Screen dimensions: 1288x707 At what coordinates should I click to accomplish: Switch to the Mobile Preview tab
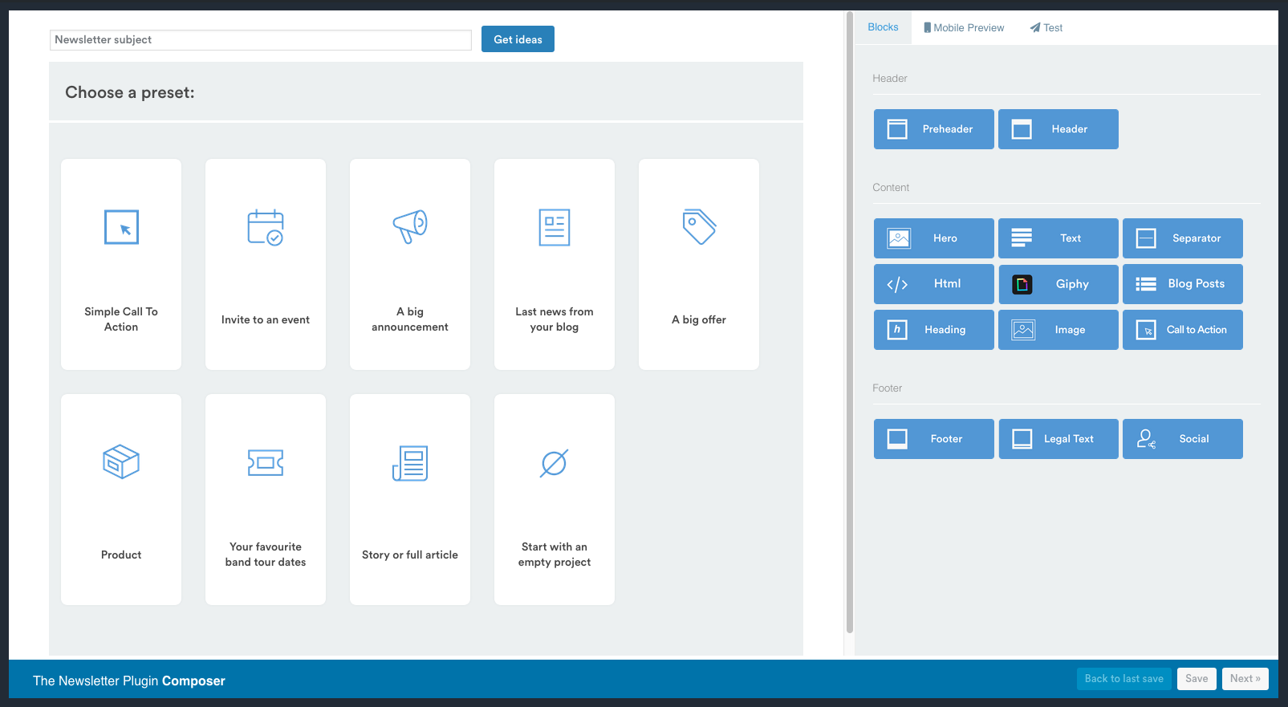(964, 28)
